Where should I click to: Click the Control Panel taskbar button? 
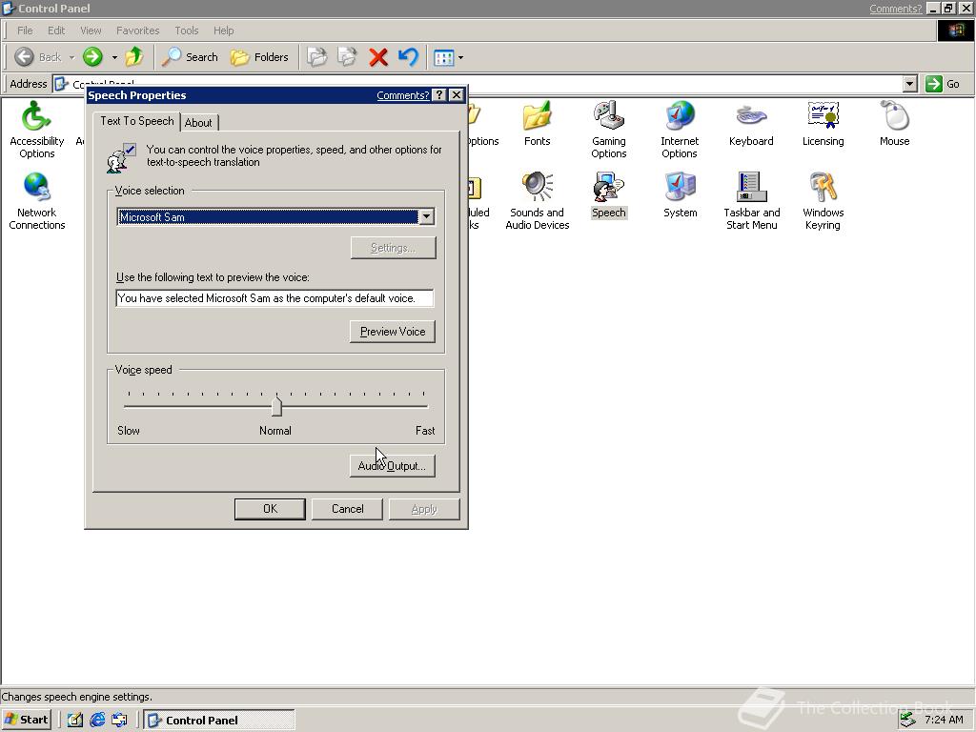[x=219, y=720]
